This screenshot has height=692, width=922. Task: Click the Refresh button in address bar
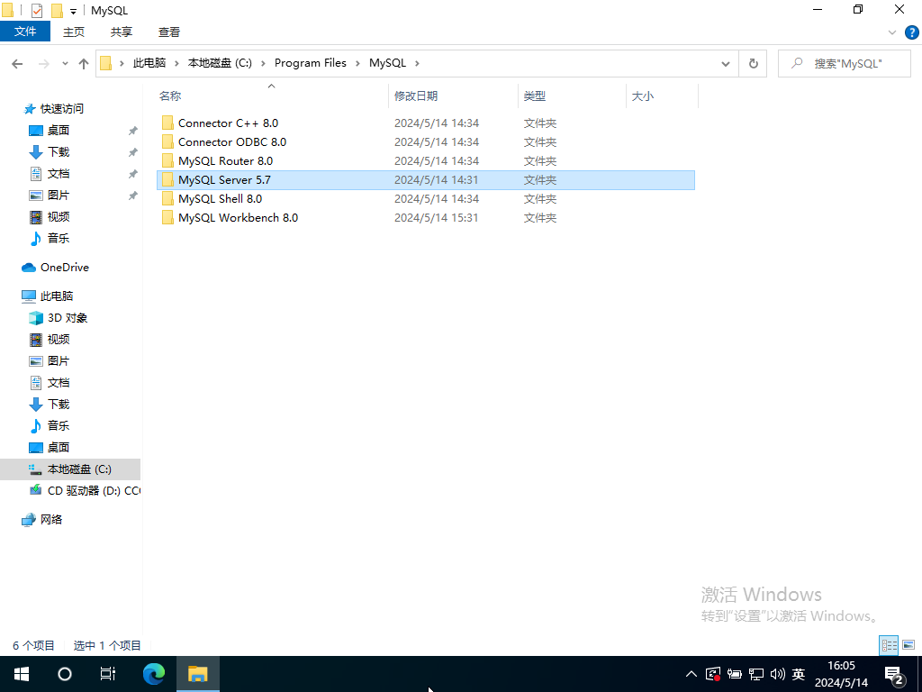click(753, 64)
